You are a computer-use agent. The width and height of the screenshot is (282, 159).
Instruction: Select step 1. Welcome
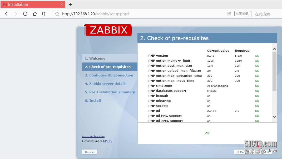[110, 58]
